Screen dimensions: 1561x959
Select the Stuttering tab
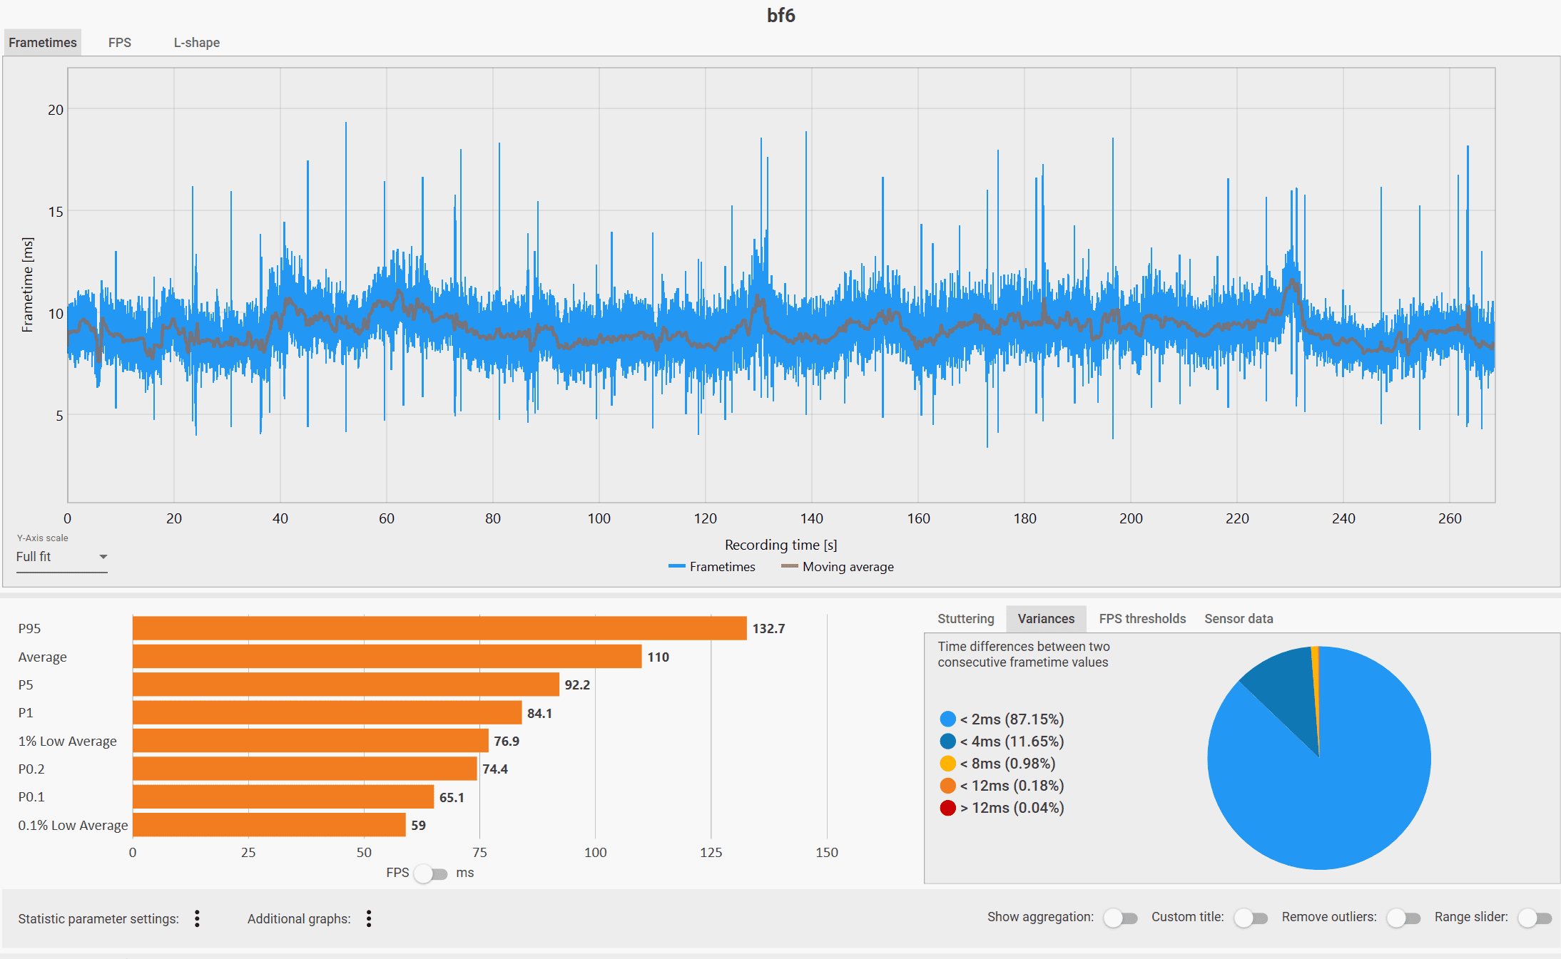pos(965,619)
